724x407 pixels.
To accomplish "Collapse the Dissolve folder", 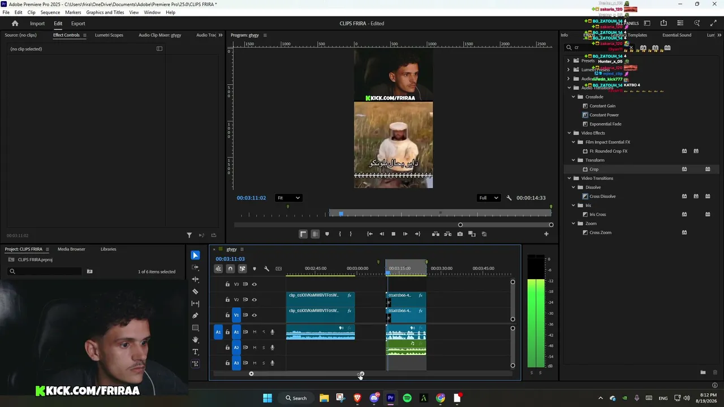I will [574, 187].
